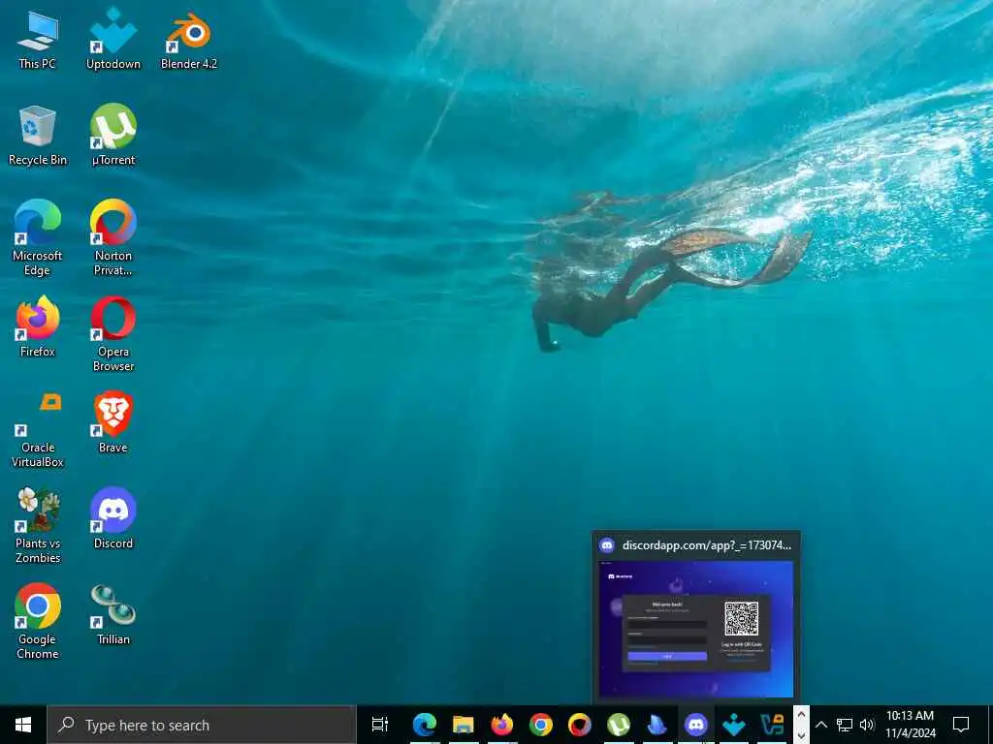Open Uptodown from the taskbar
This screenshot has width=993, height=744.
click(x=735, y=725)
